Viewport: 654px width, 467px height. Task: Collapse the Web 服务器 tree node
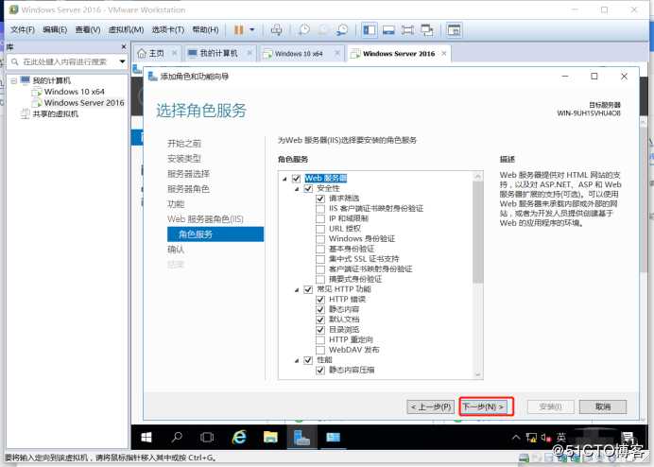pyautogui.click(x=284, y=179)
